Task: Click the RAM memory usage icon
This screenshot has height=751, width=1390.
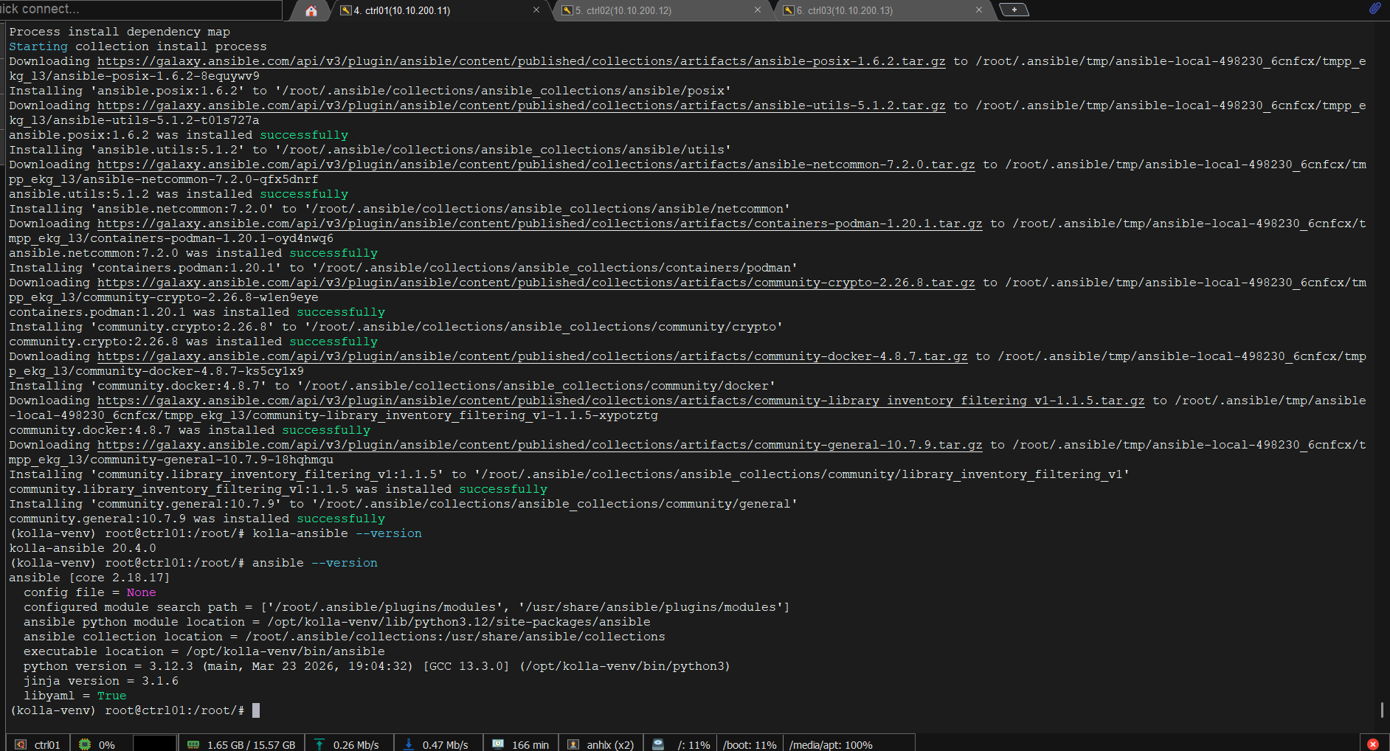Action: [x=193, y=744]
